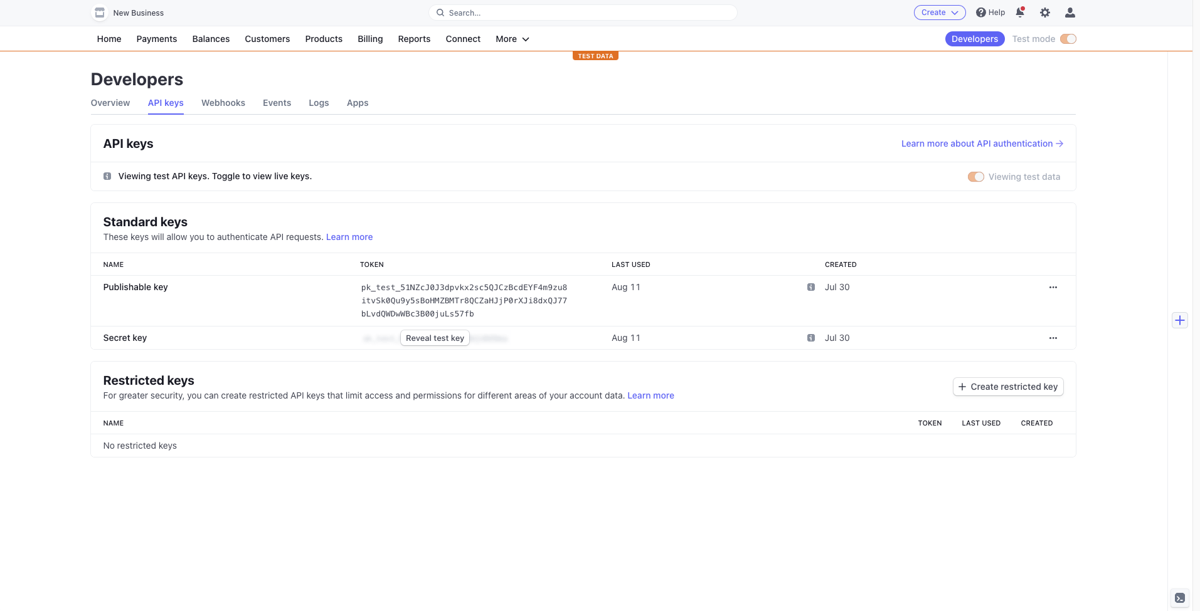Toggle off Test mode
This screenshot has height=611, width=1200.
(1068, 39)
